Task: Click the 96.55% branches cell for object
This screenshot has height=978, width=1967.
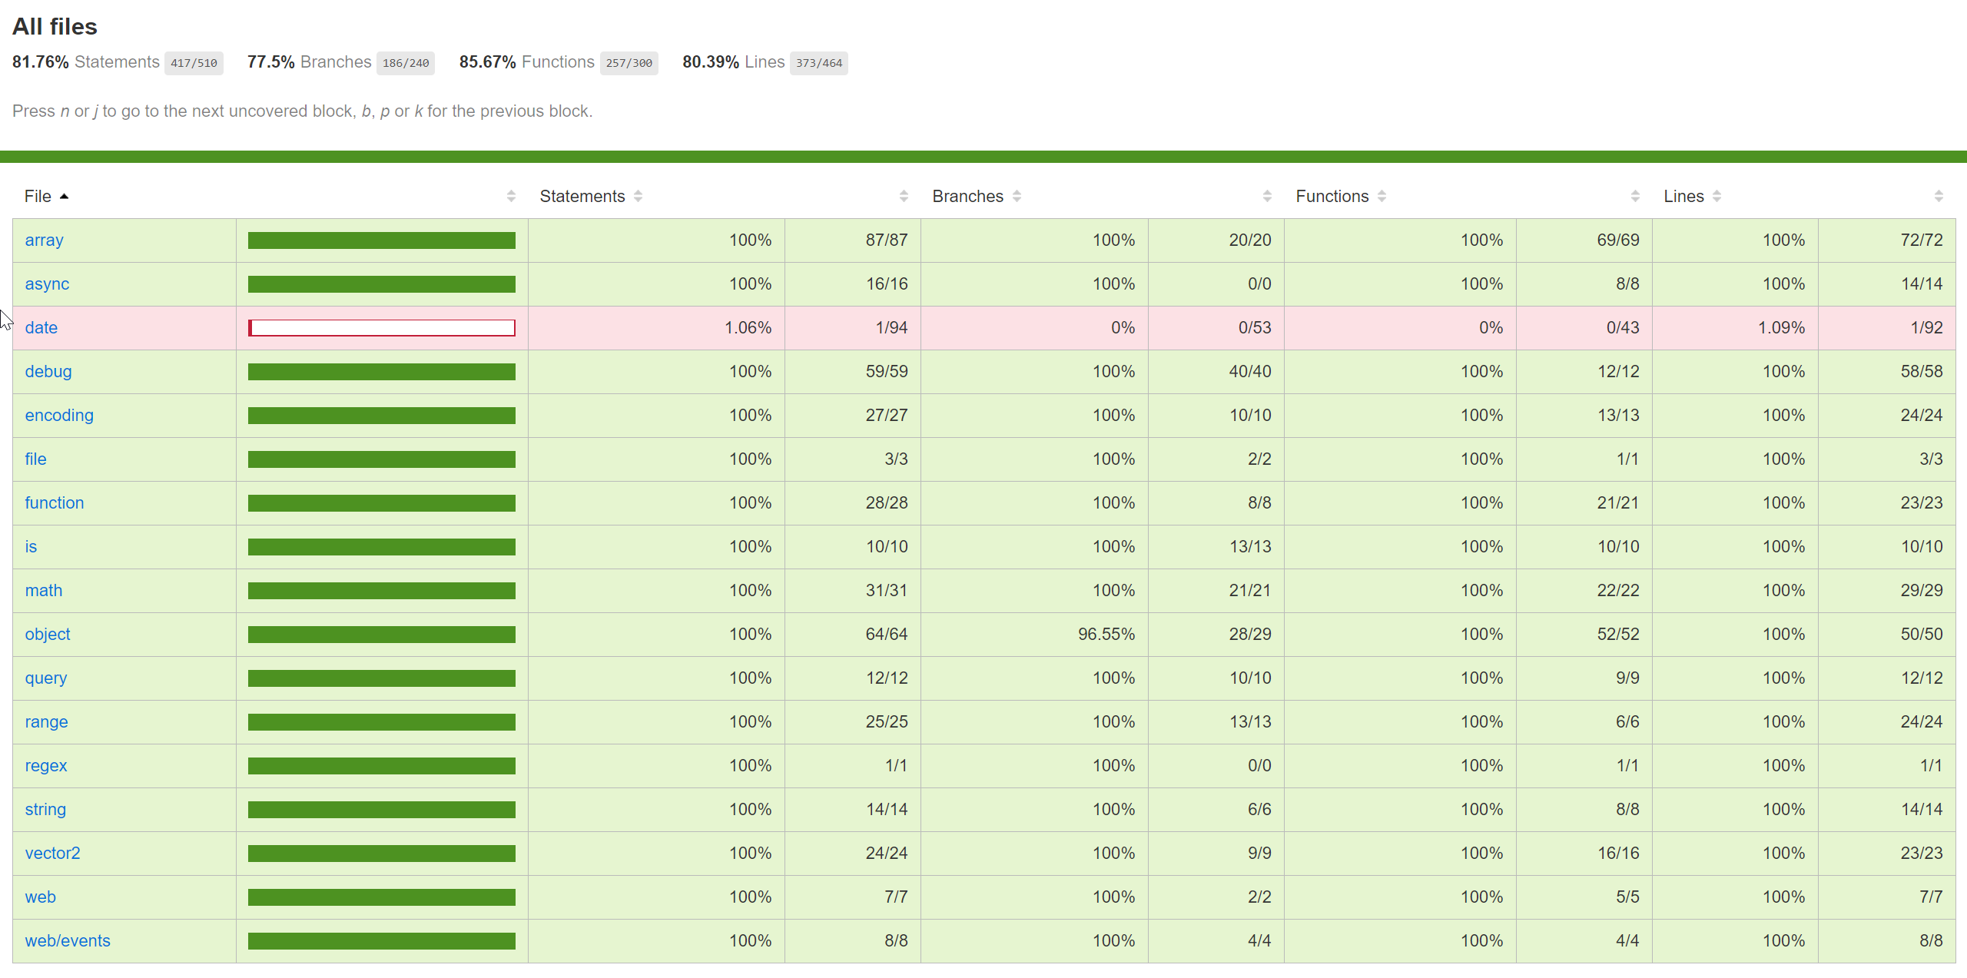Action: (1106, 635)
